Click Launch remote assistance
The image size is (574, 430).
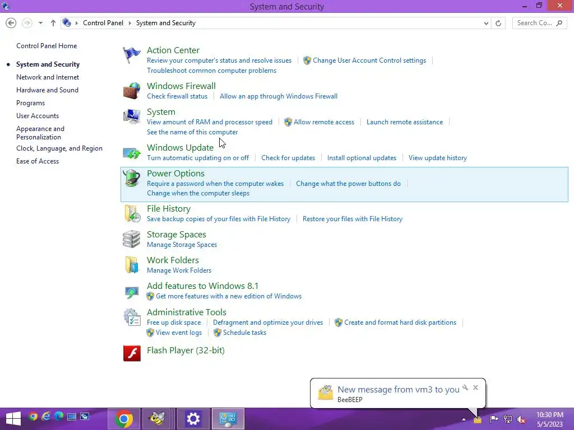click(405, 122)
